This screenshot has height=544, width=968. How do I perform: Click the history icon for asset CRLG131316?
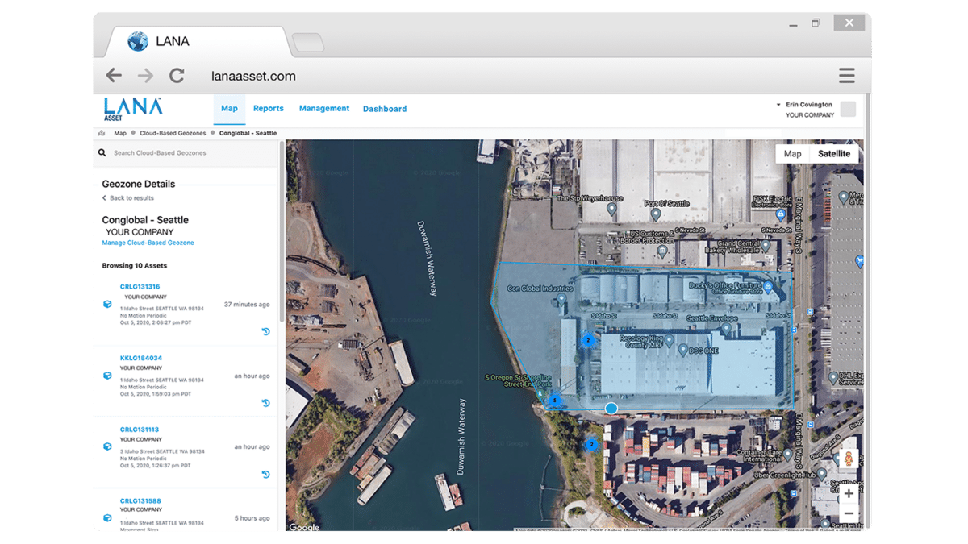tap(266, 332)
